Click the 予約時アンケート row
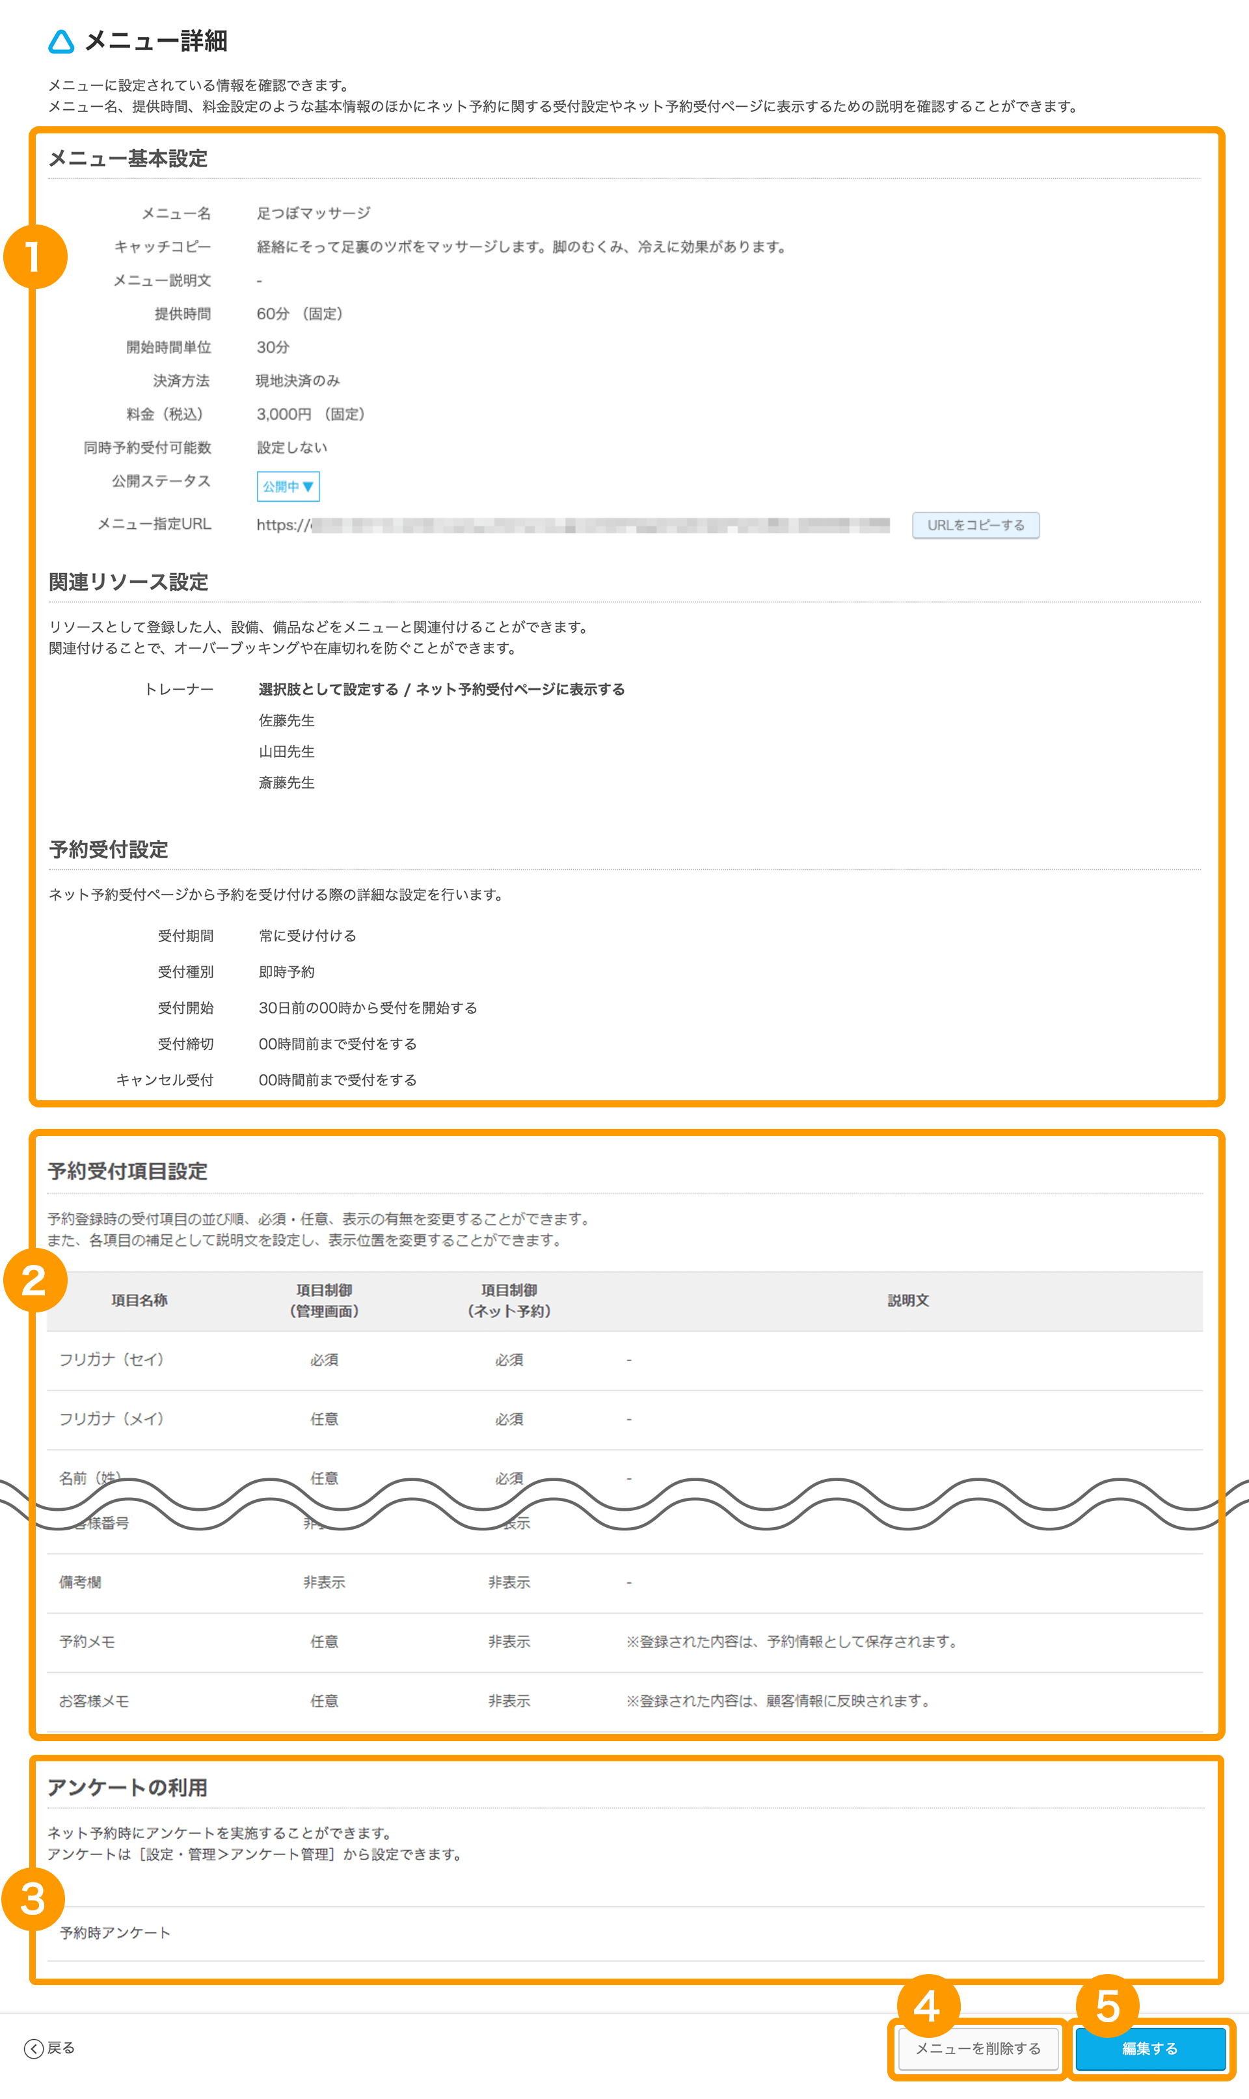1249x2099 pixels. point(115,1933)
